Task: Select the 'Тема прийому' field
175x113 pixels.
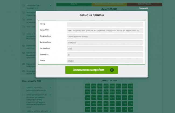Action: [x=105, y=37]
